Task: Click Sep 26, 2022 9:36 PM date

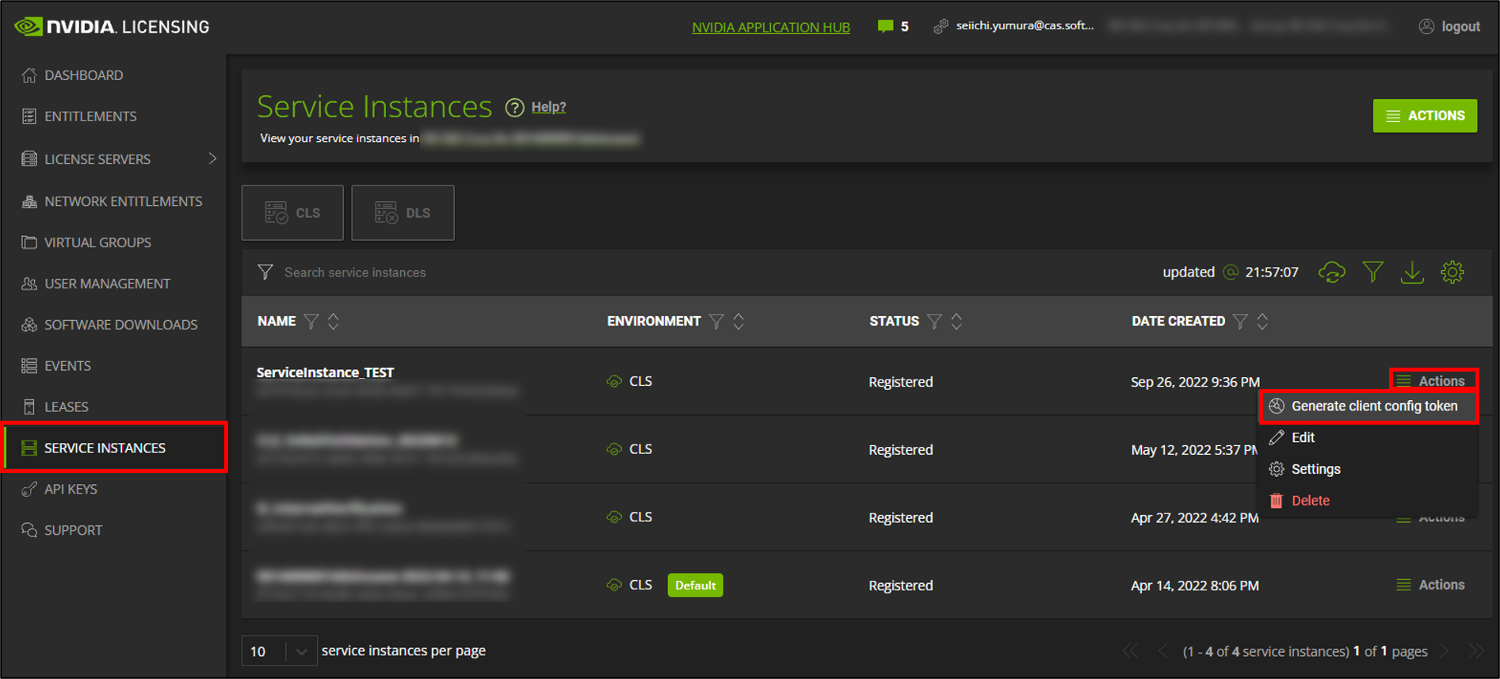Action: pyautogui.click(x=1195, y=382)
